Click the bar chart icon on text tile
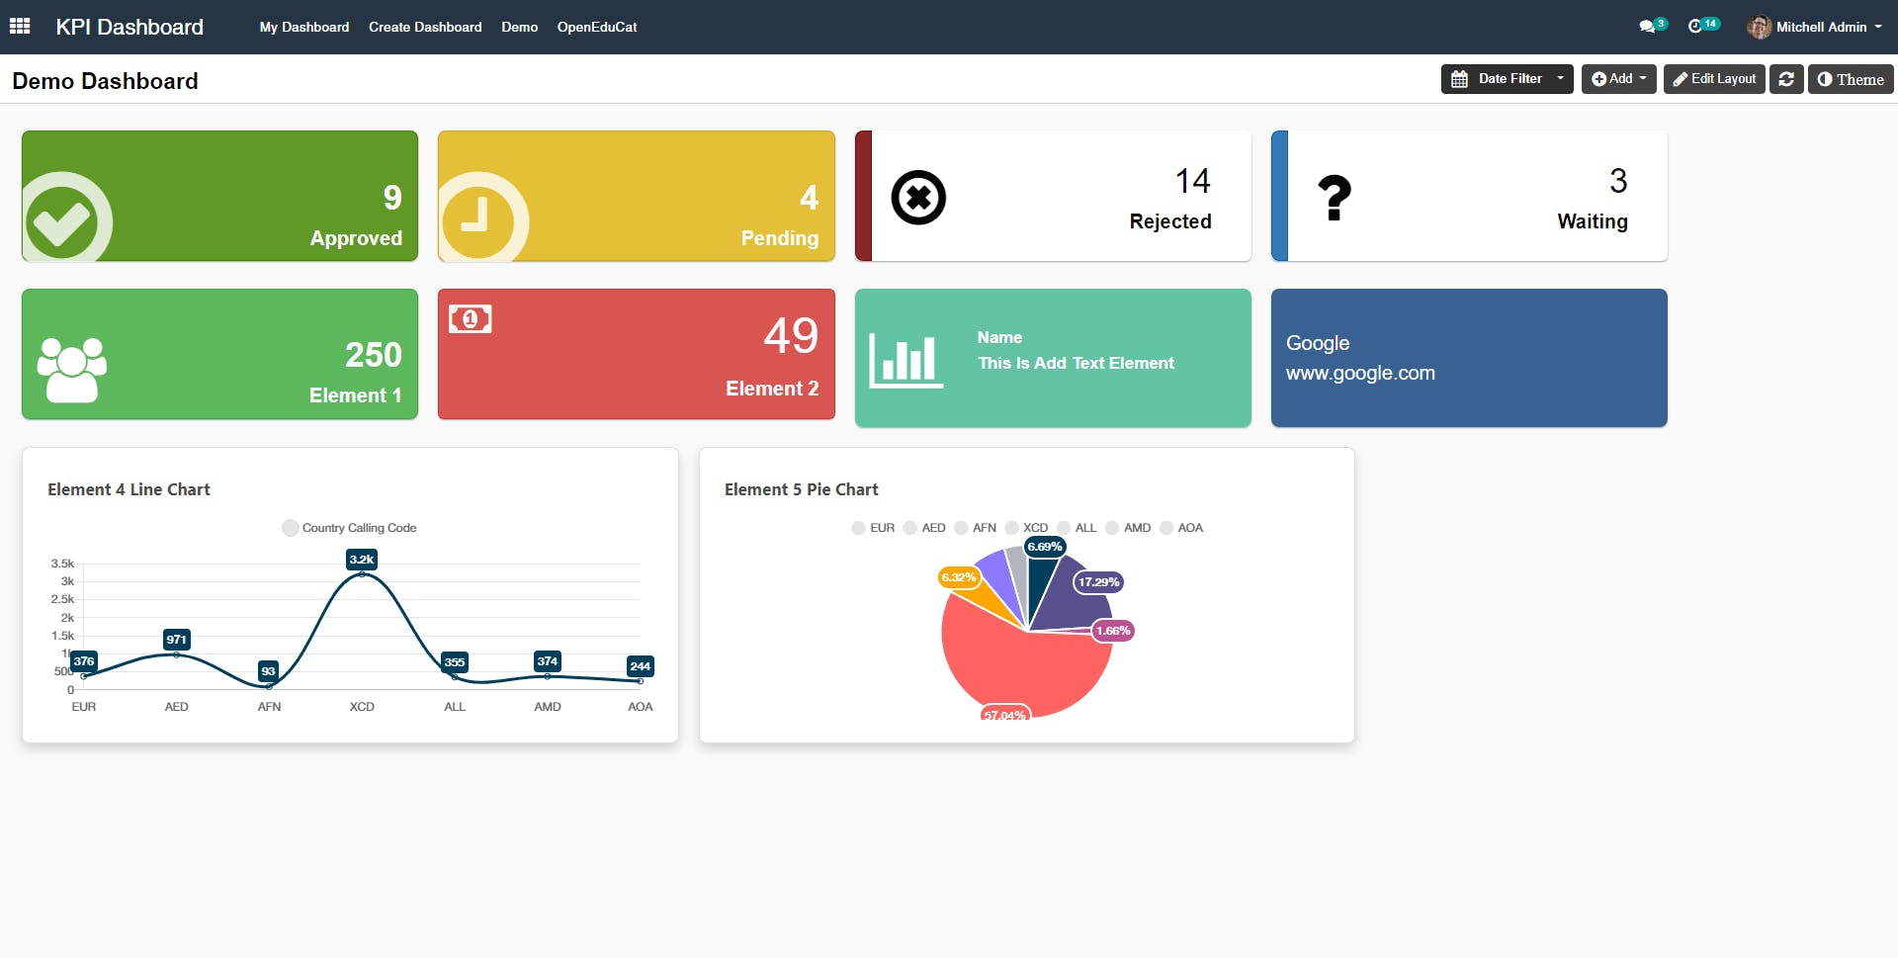1898x958 pixels. pyautogui.click(x=906, y=360)
